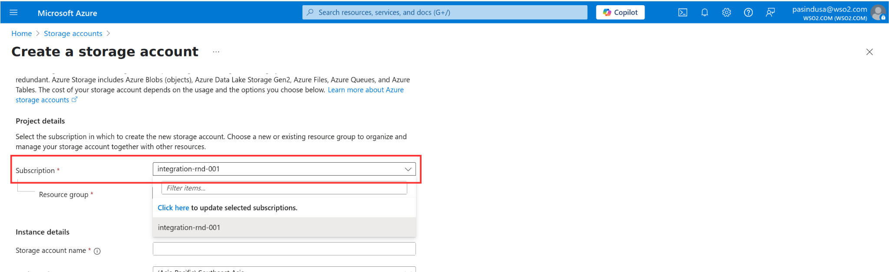
Task: Click the Project details heading
Action: (x=40, y=121)
